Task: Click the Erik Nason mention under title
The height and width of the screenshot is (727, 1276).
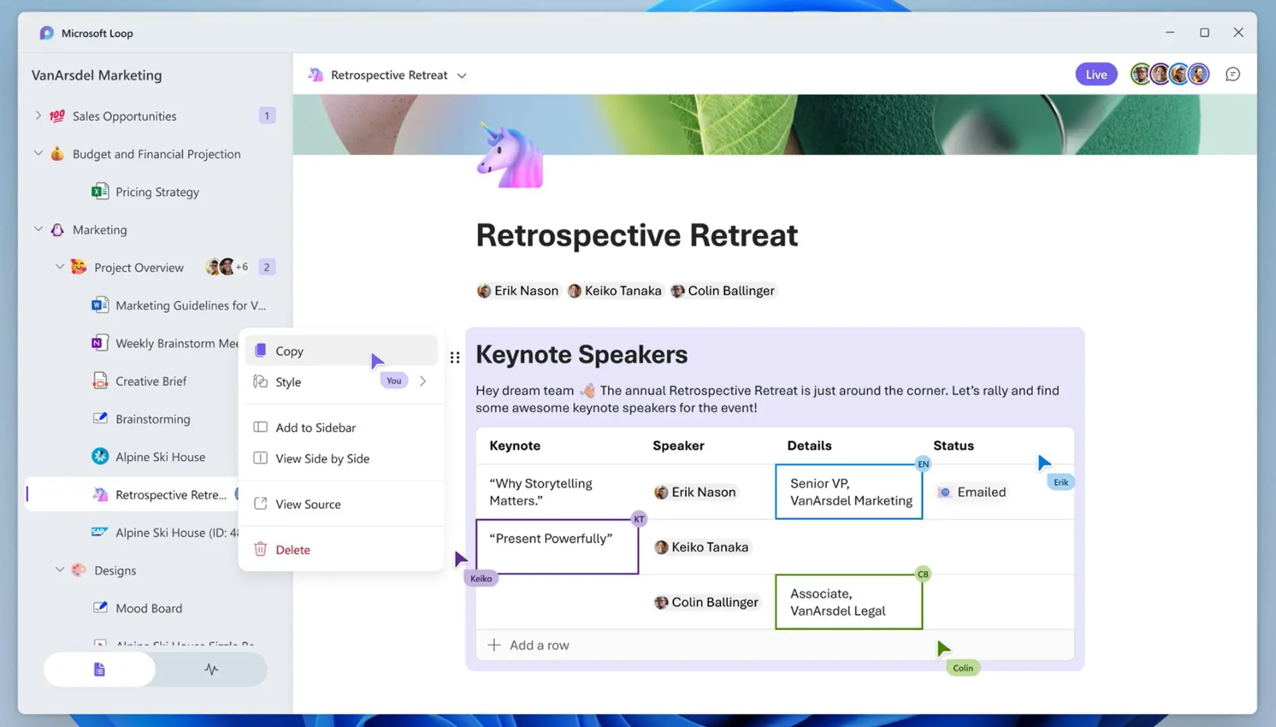Action: [518, 291]
